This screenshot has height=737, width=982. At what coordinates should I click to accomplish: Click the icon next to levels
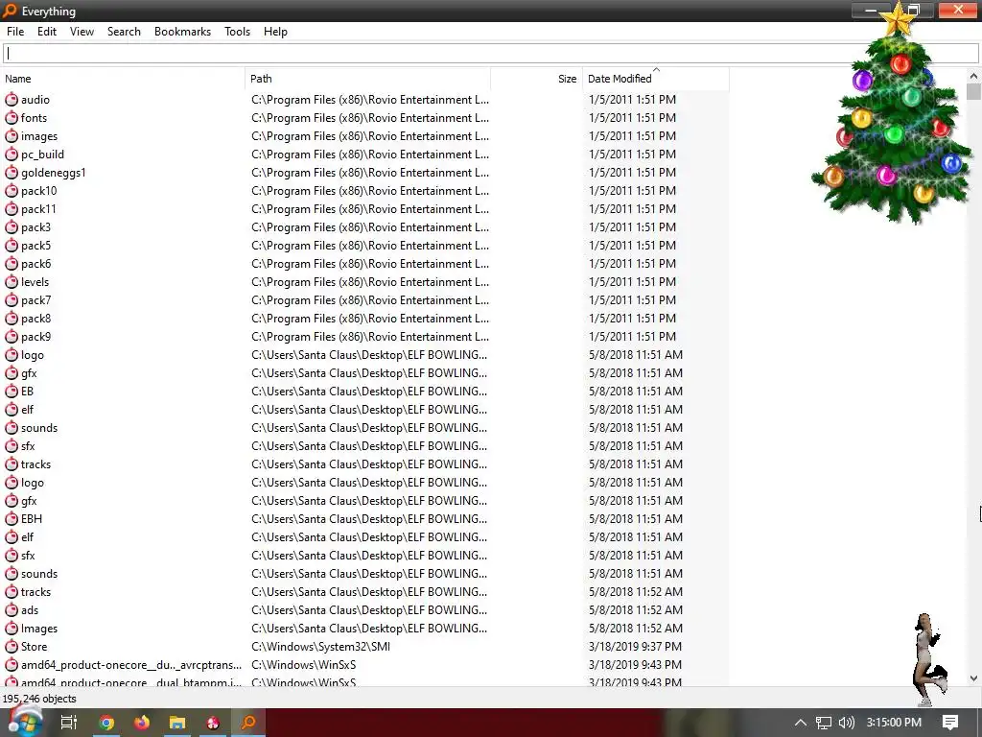coord(12,281)
